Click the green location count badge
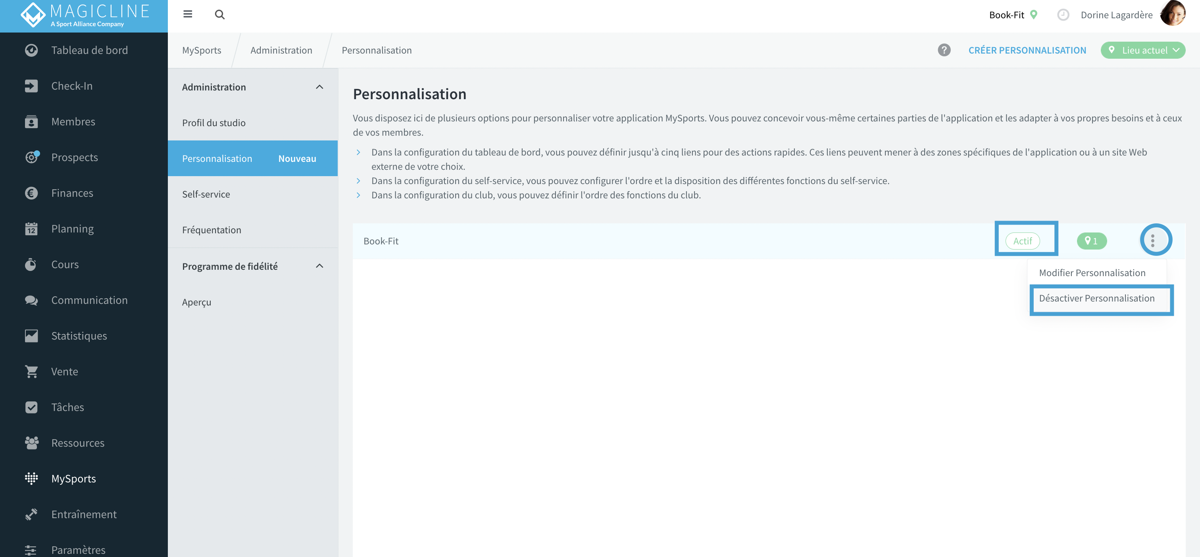This screenshot has width=1200, height=557. coord(1091,241)
